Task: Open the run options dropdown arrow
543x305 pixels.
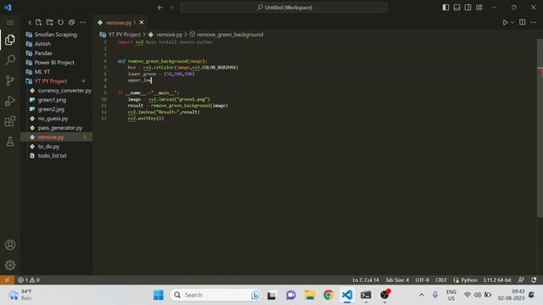Action: pos(512,23)
